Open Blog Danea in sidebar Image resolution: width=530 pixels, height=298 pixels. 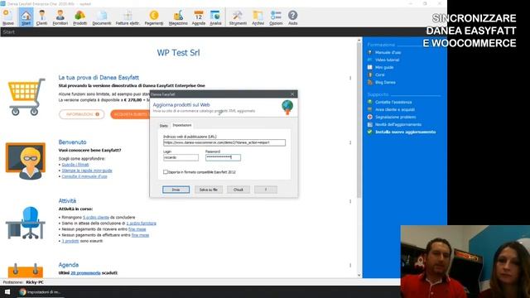click(x=385, y=82)
